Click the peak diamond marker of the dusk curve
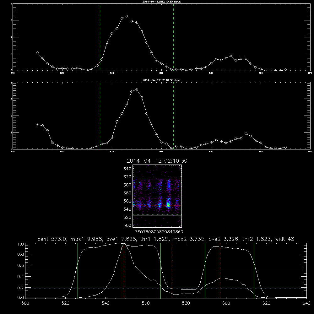 (x=137, y=89)
